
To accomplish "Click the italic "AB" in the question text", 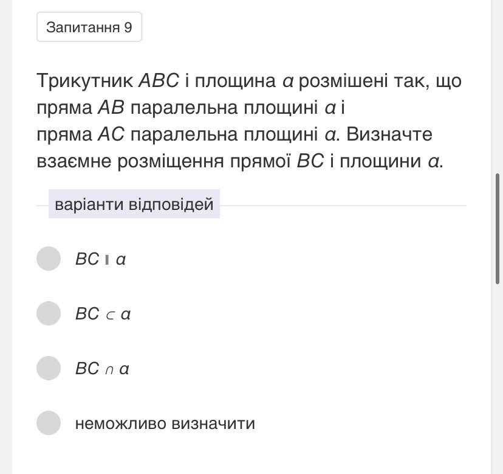I will [x=111, y=108].
